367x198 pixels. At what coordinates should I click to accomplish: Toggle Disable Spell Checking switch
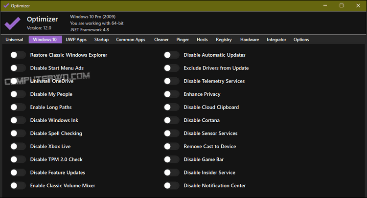click(18, 133)
